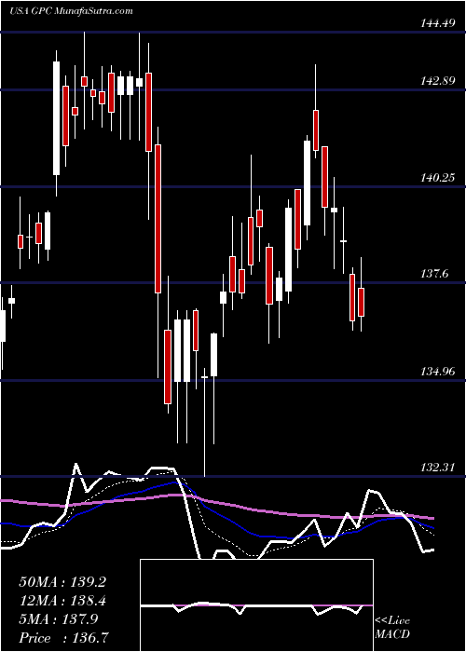466x652 pixels.
Task: Click the 137.6 price axis label
Action: coord(435,274)
